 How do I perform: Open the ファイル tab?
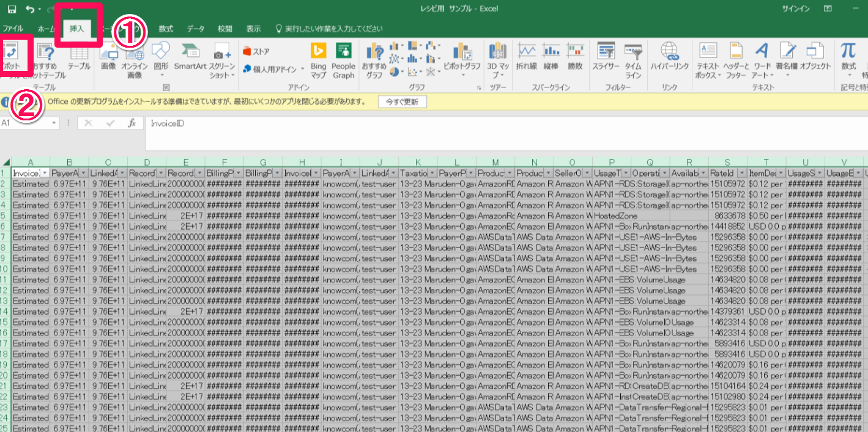pyautogui.click(x=13, y=29)
